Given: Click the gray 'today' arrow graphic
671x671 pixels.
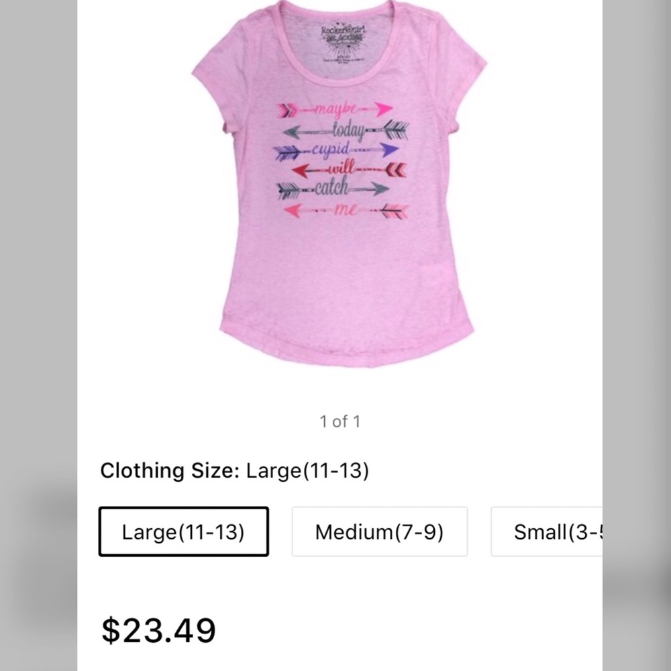Looking at the screenshot, I should (x=346, y=131).
